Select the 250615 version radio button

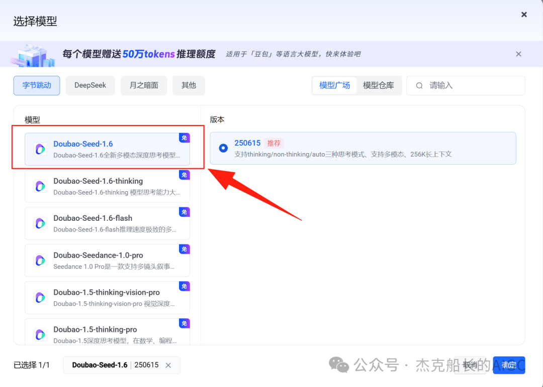(223, 148)
